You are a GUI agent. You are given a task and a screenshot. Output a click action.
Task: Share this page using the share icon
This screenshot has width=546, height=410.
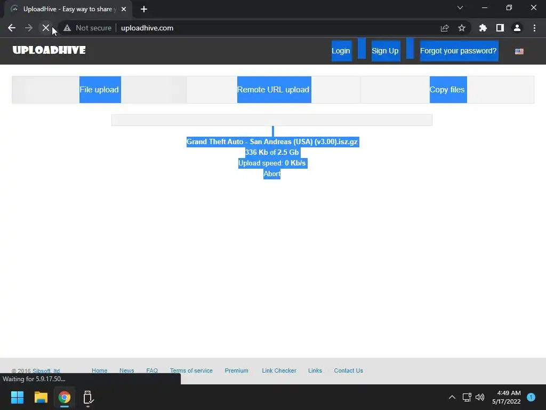[445, 28]
